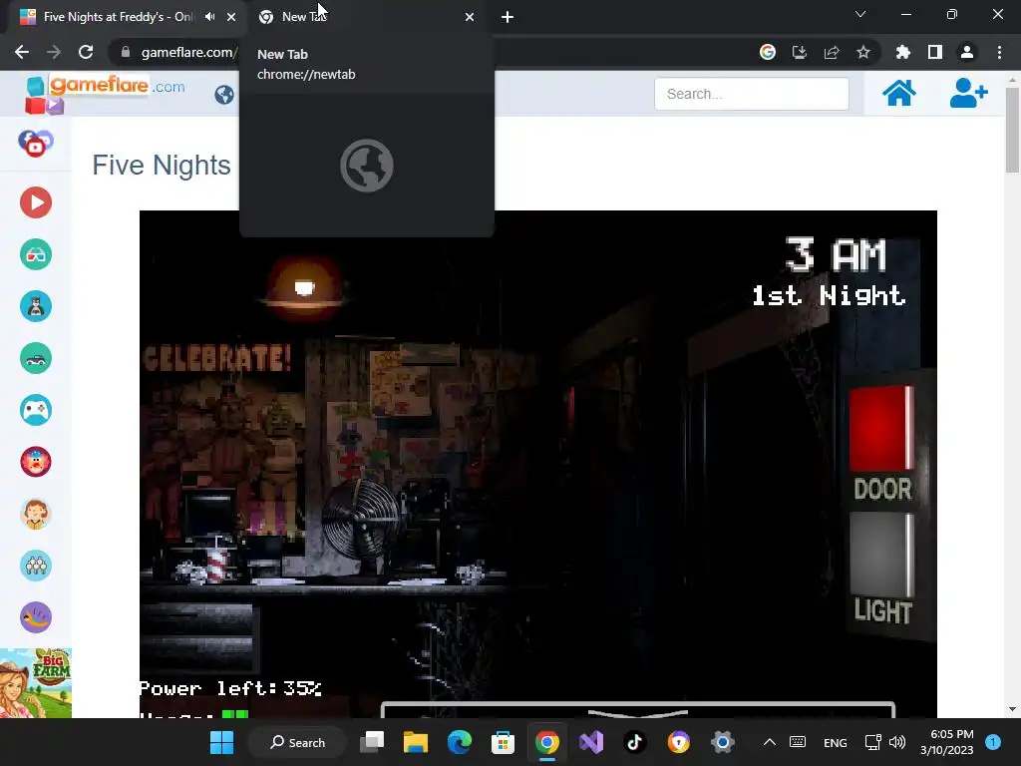Image resolution: width=1021 pixels, height=766 pixels.
Task: Open Settings gear from taskbar
Action: [722, 742]
